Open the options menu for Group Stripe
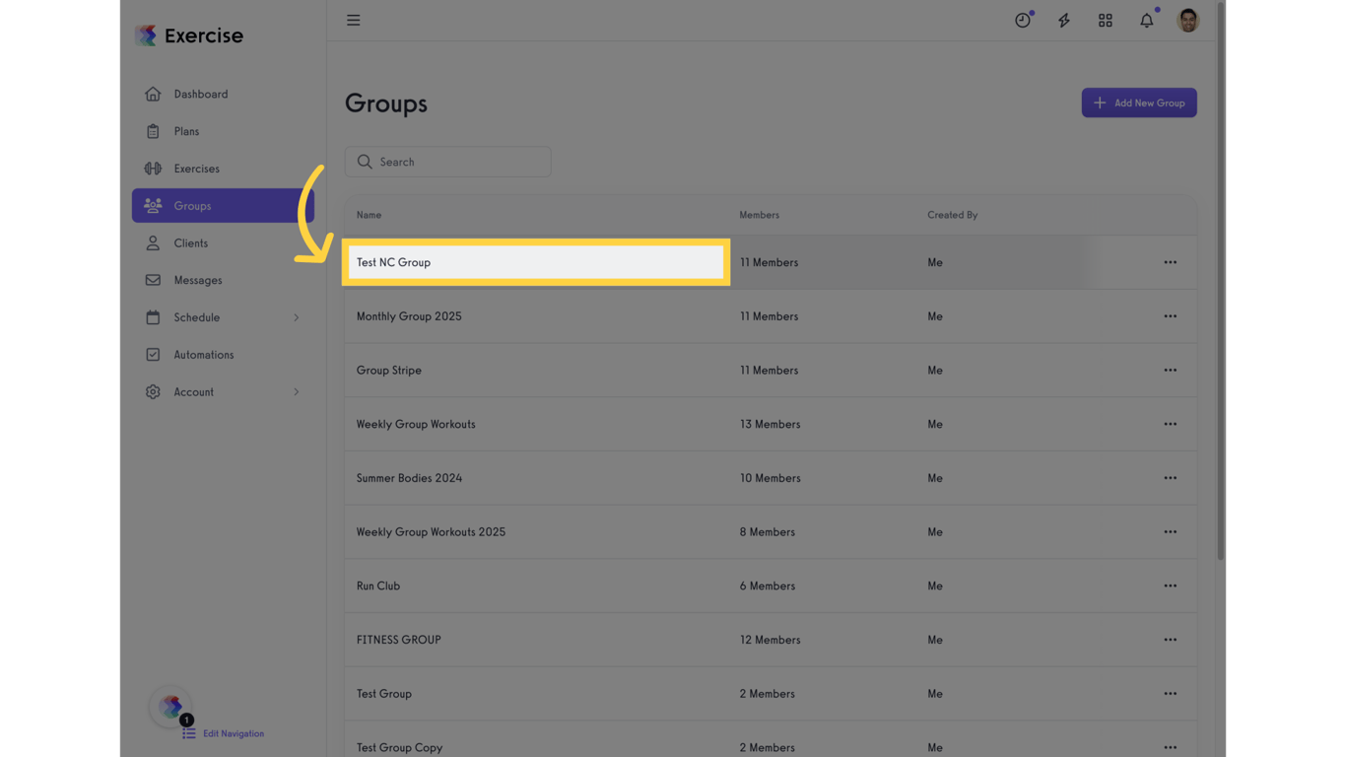1346x757 pixels. 1170,370
